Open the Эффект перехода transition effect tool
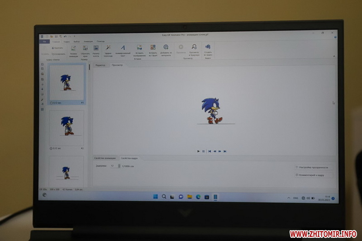 108,49
